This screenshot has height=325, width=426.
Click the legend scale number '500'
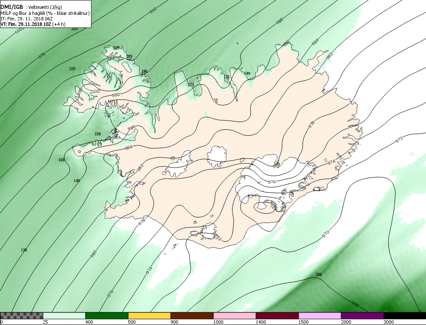click(x=132, y=322)
